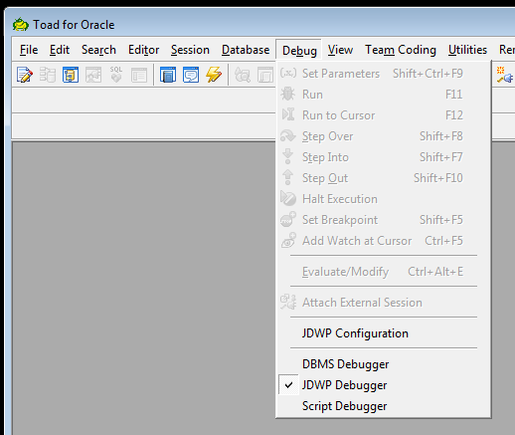Open the Utilities menu
The width and height of the screenshot is (515, 435).
(467, 50)
